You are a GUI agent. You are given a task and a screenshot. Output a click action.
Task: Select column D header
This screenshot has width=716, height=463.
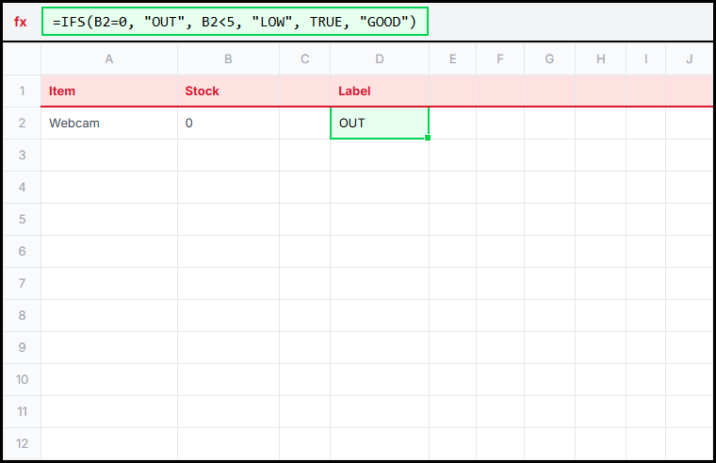pyautogui.click(x=380, y=59)
